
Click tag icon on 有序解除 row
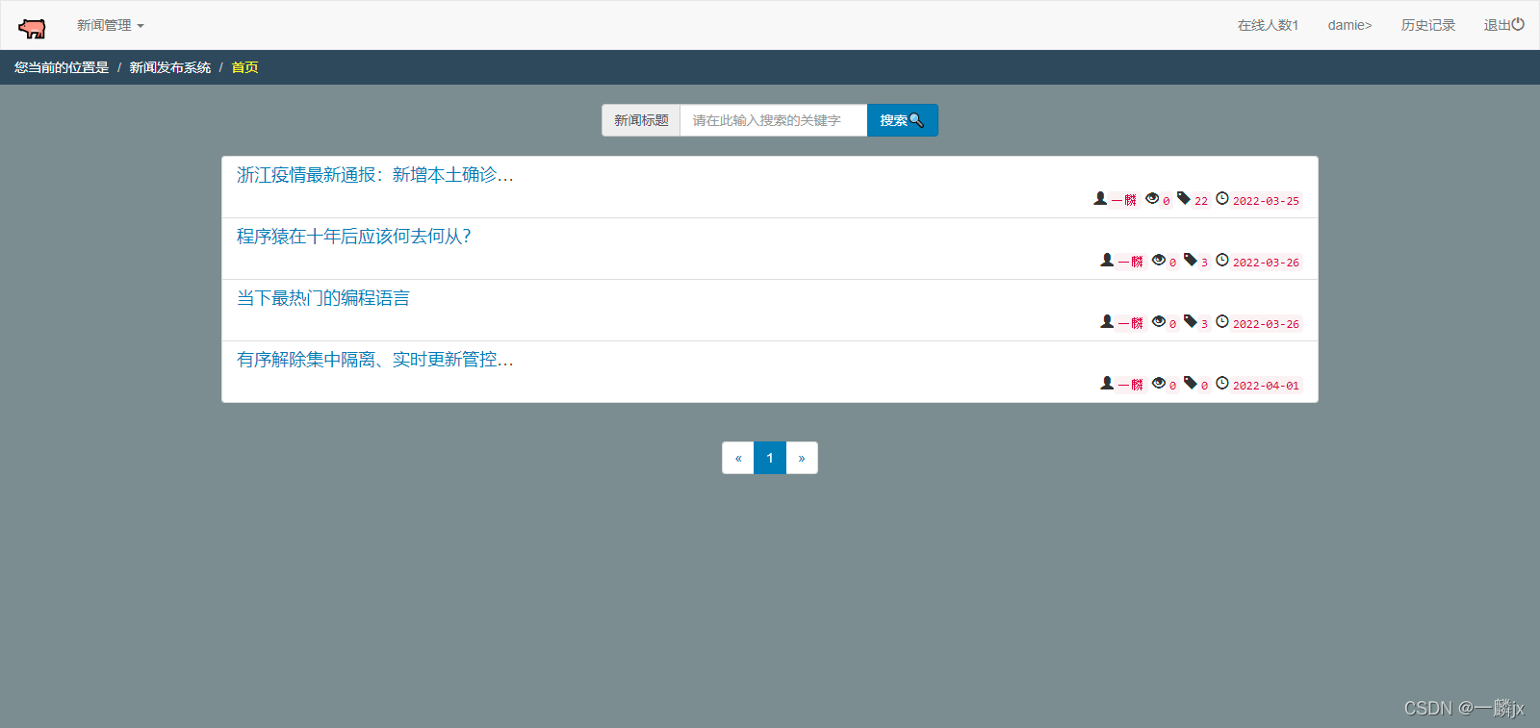pos(1191,383)
